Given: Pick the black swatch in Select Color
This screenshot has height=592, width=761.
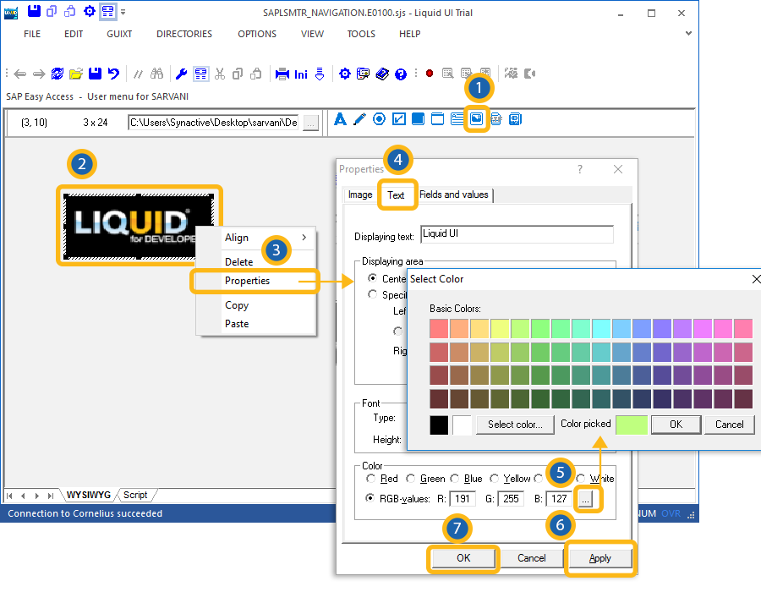Looking at the screenshot, I should pyautogui.click(x=439, y=425).
